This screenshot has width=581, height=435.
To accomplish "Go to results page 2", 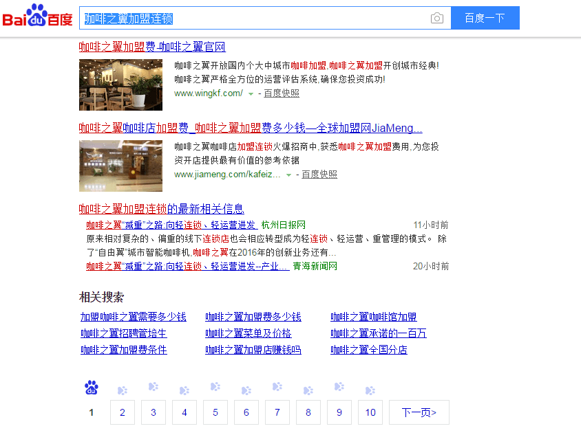I will pos(123,412).
